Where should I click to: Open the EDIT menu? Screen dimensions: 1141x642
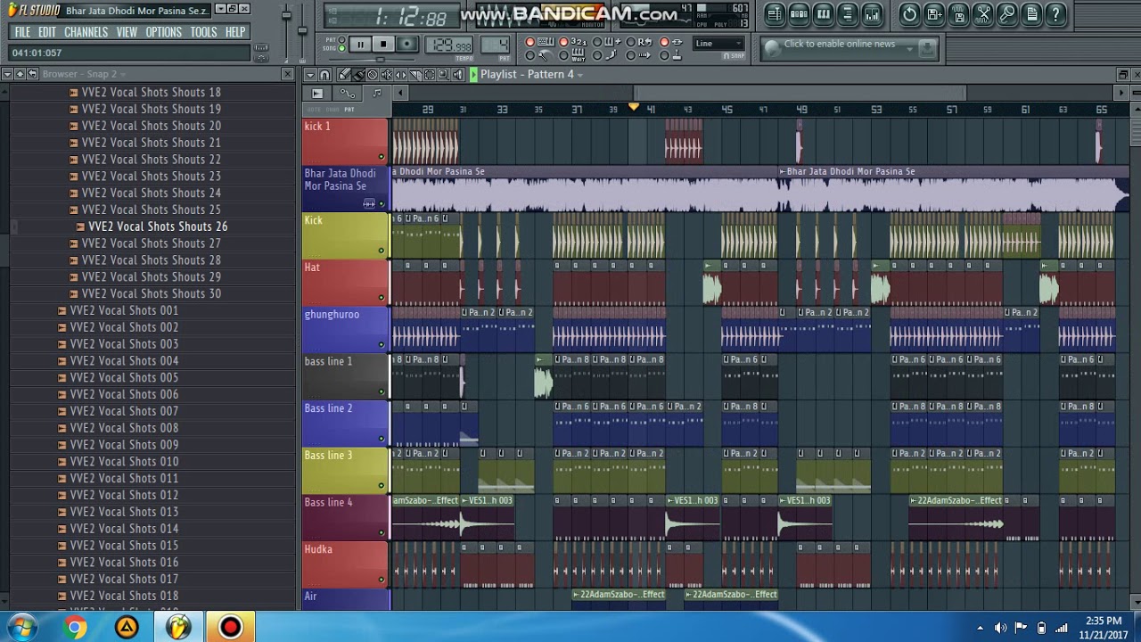point(47,31)
